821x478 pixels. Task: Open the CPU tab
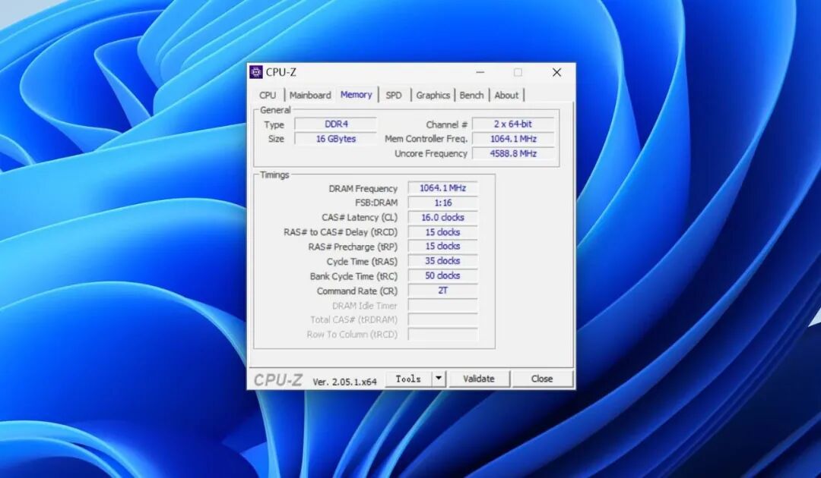tap(268, 95)
